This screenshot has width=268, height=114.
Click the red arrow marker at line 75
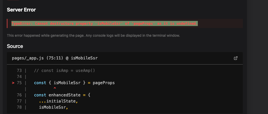point(13,83)
